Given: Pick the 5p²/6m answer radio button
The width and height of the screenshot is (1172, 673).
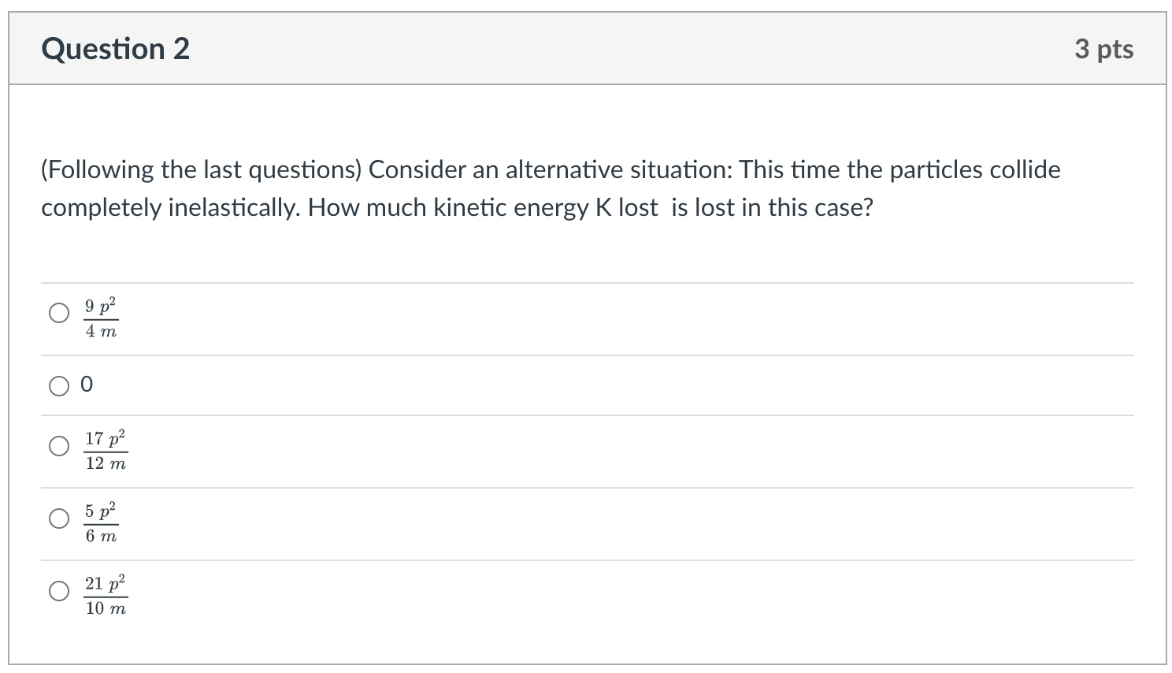Looking at the screenshot, I should pyautogui.click(x=59, y=519).
